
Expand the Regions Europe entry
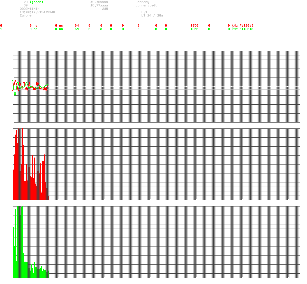[25, 15]
